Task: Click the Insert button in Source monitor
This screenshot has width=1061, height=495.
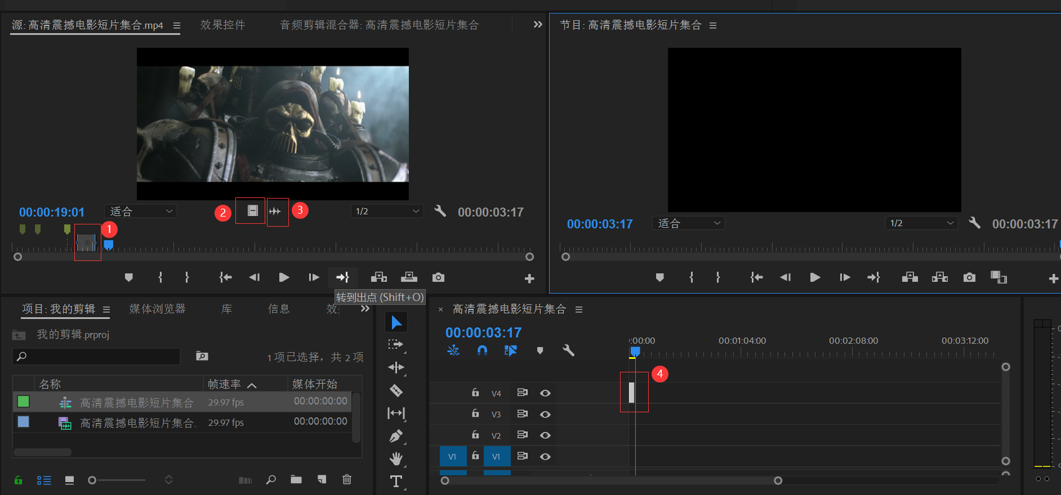Action: (x=378, y=277)
